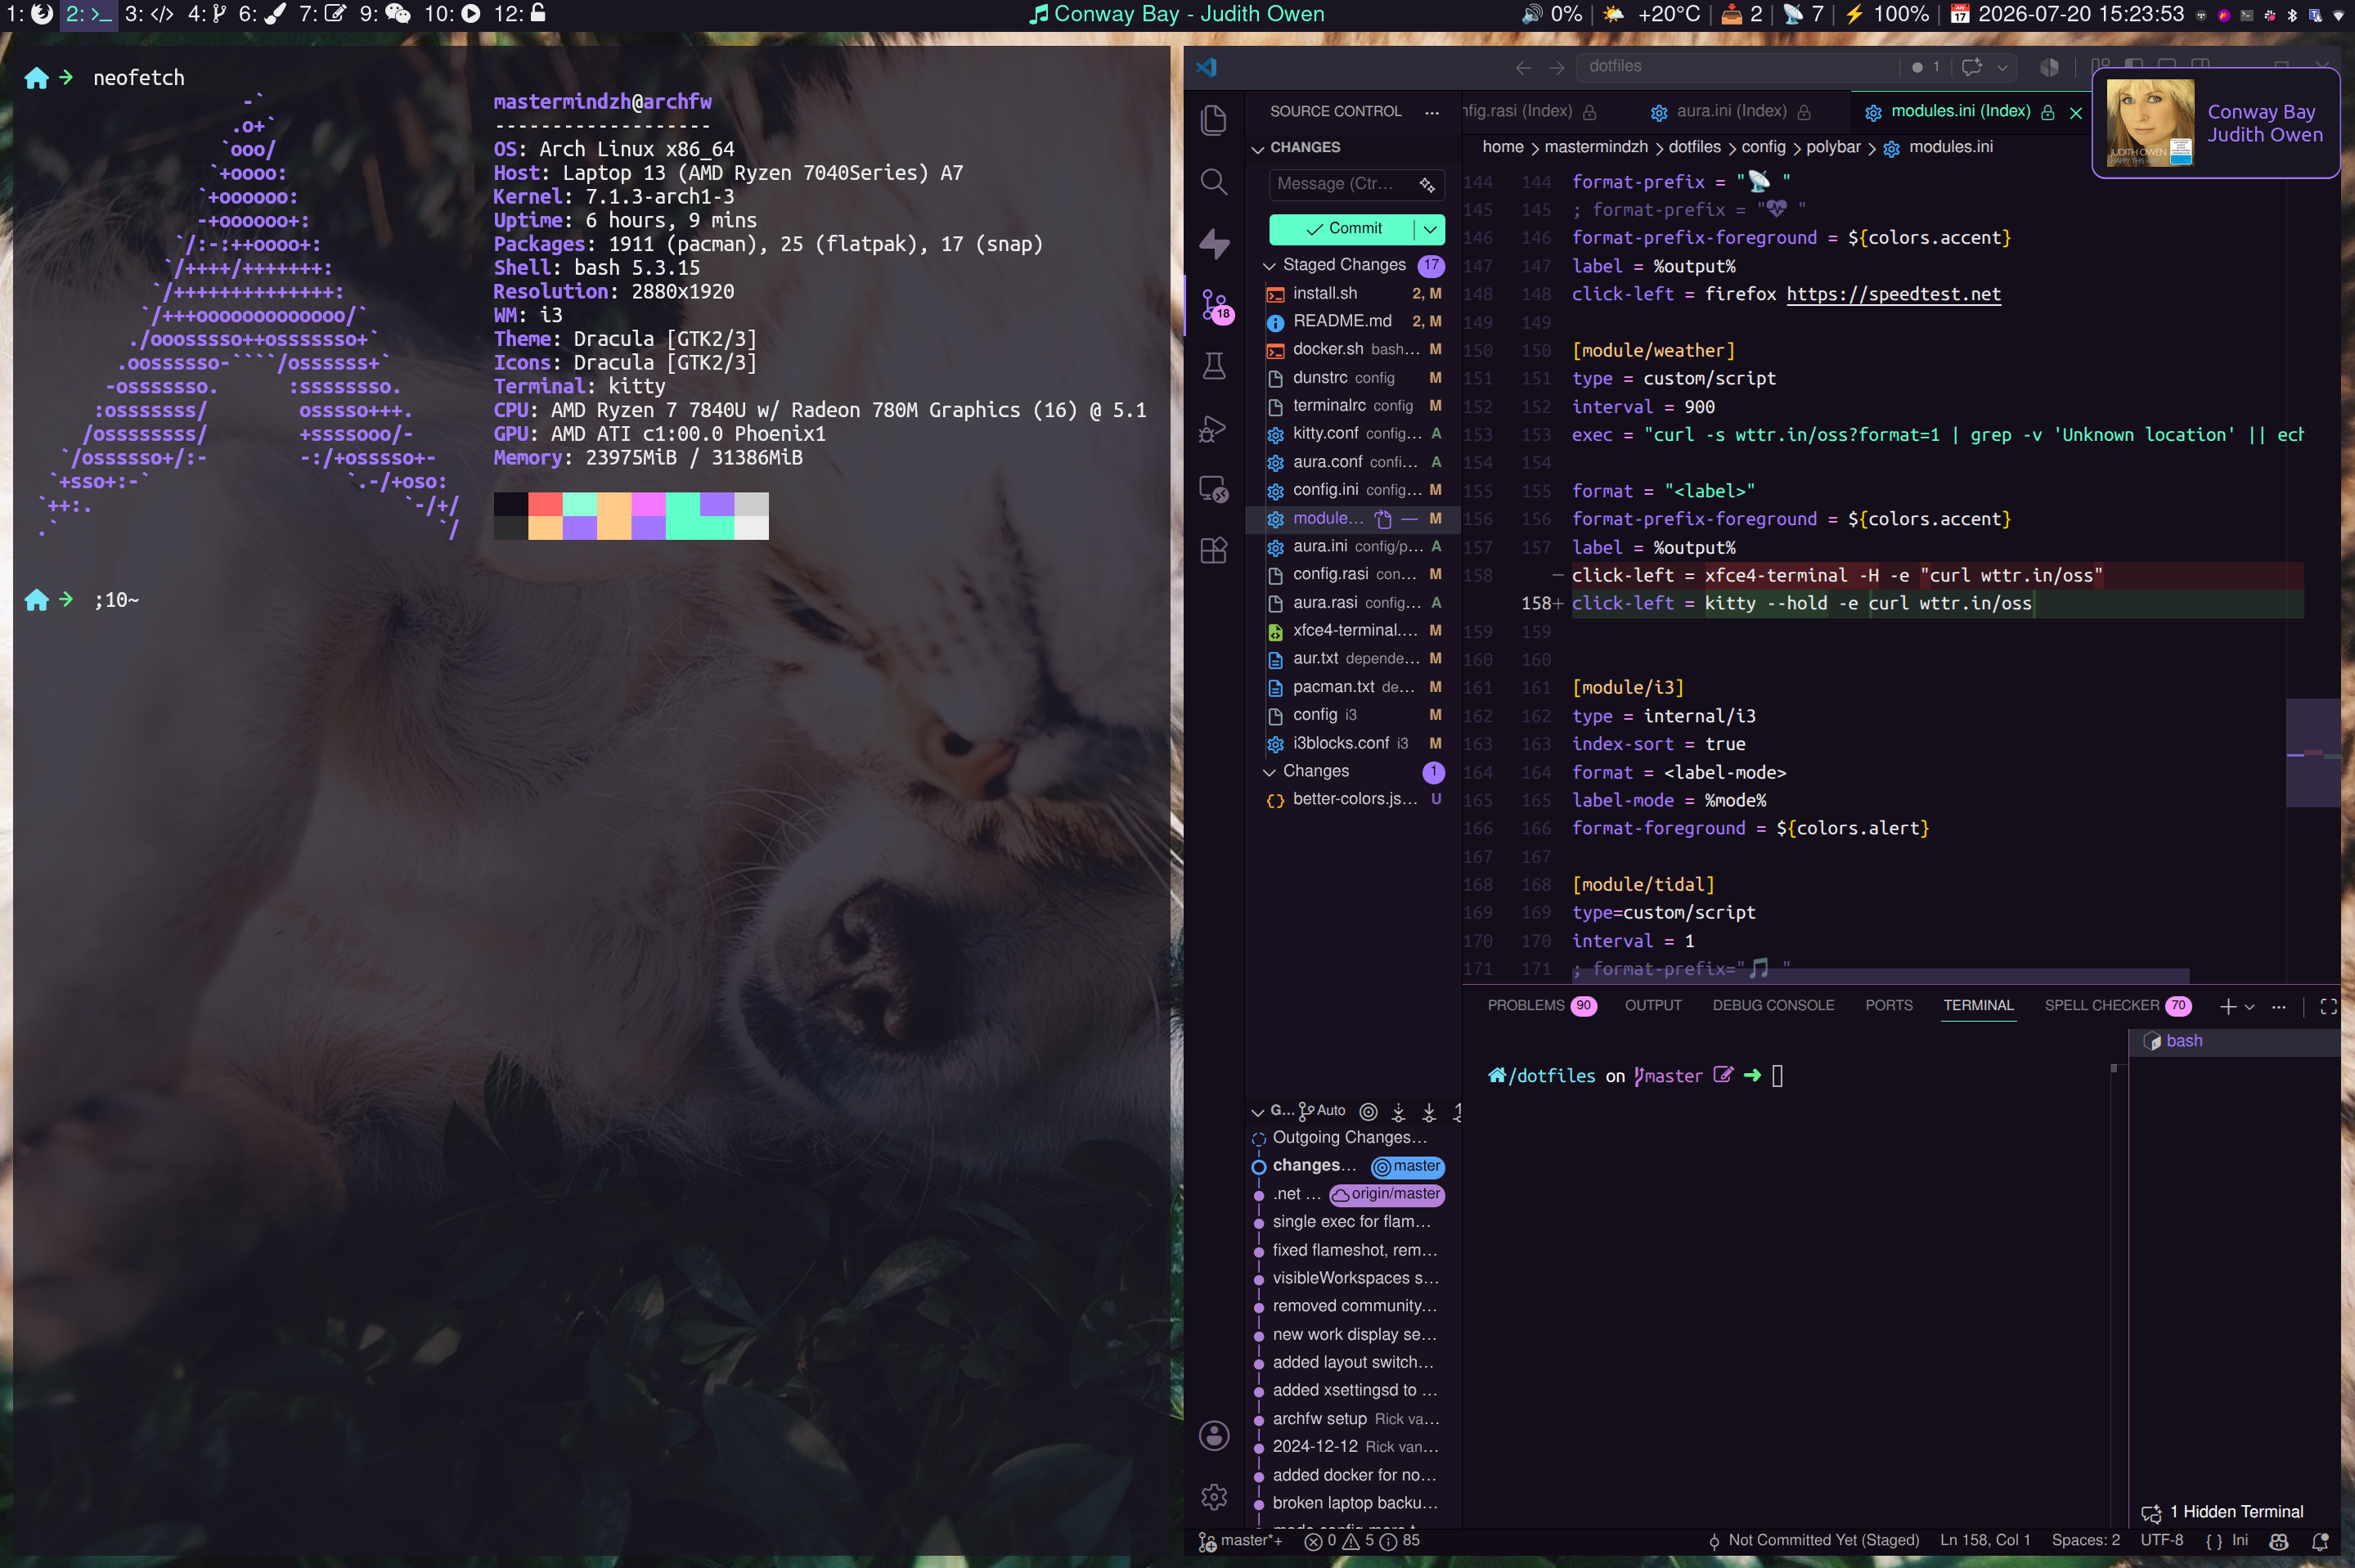The image size is (2355, 1568).
Task: Click the polybar breadcrumb segment
Action: coord(1832,148)
